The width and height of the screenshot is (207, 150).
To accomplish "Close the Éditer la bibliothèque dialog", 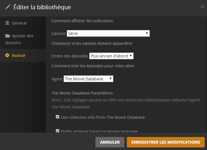I will (202, 7).
